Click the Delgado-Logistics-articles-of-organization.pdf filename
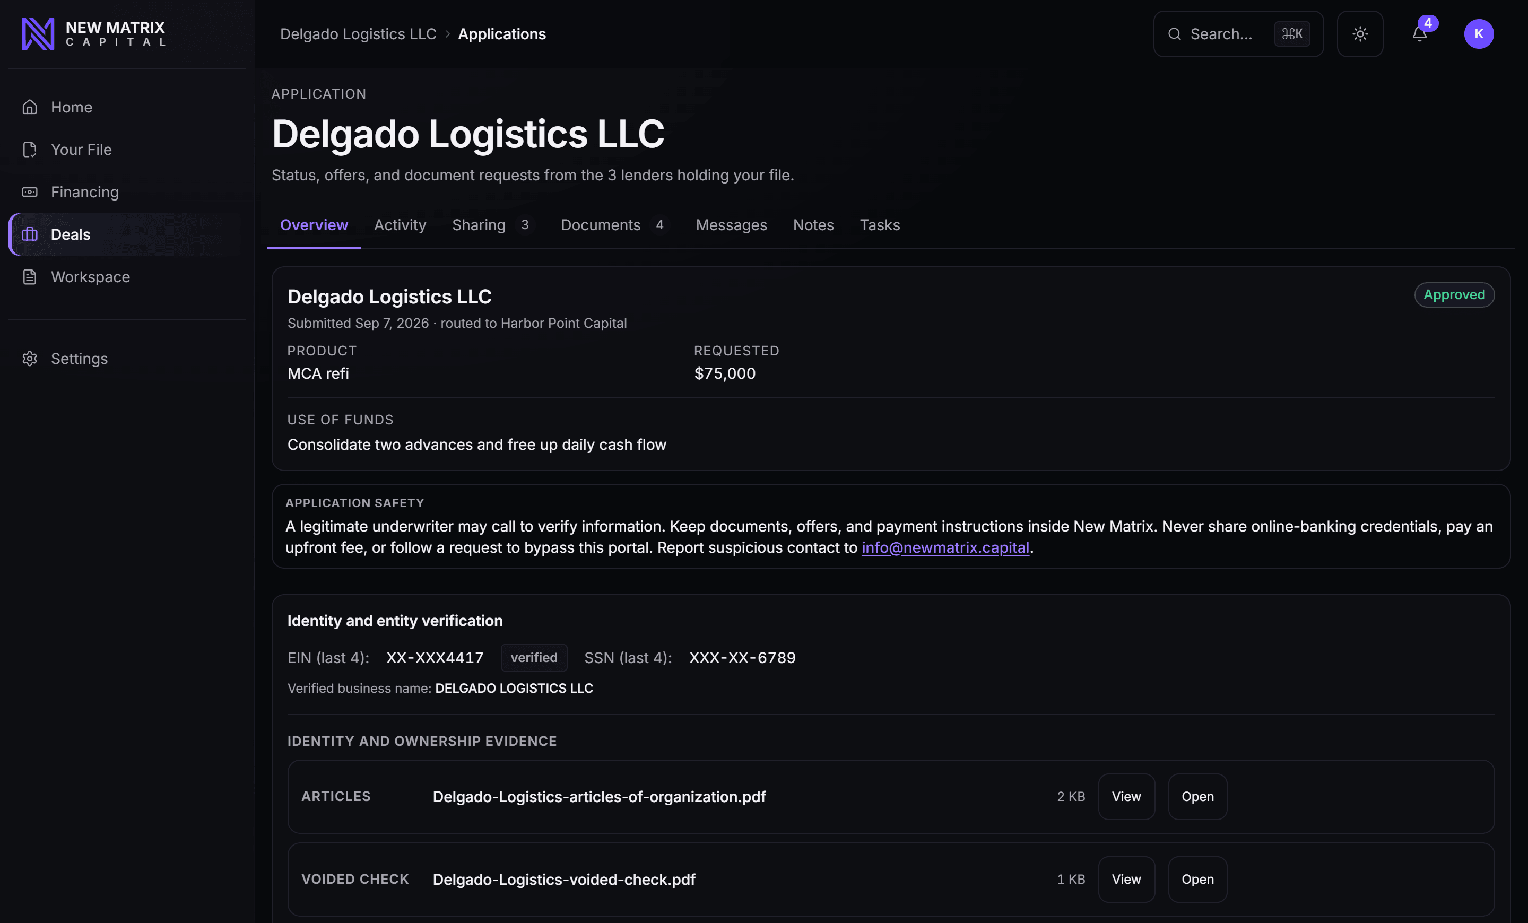Viewport: 1528px width, 923px height. point(599,797)
